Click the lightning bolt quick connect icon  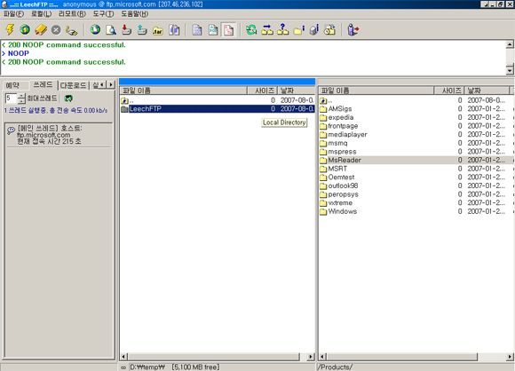(x=10, y=29)
